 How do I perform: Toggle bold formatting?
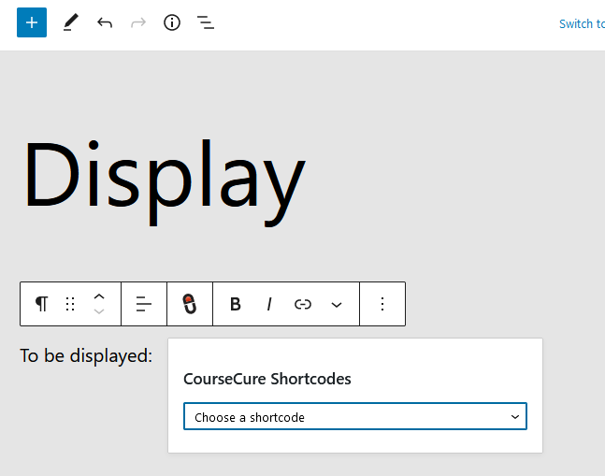[236, 304]
